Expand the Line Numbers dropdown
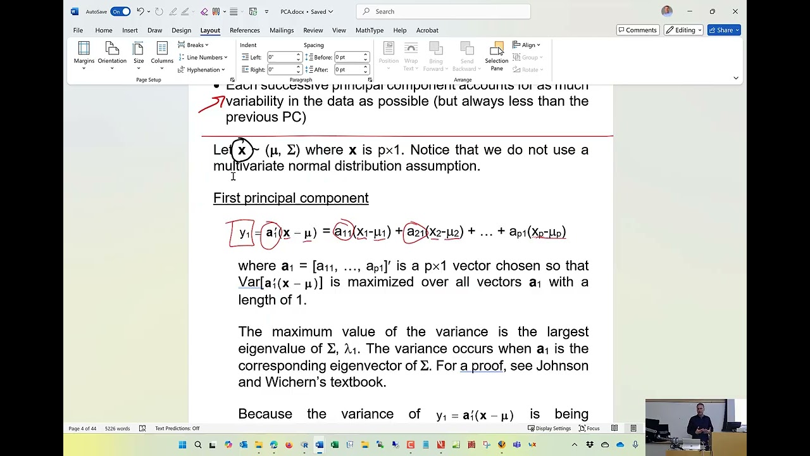810x456 pixels. click(x=202, y=57)
